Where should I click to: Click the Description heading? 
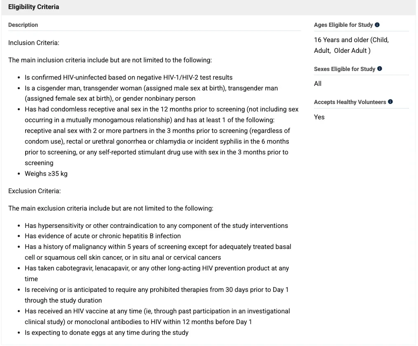[23, 25]
